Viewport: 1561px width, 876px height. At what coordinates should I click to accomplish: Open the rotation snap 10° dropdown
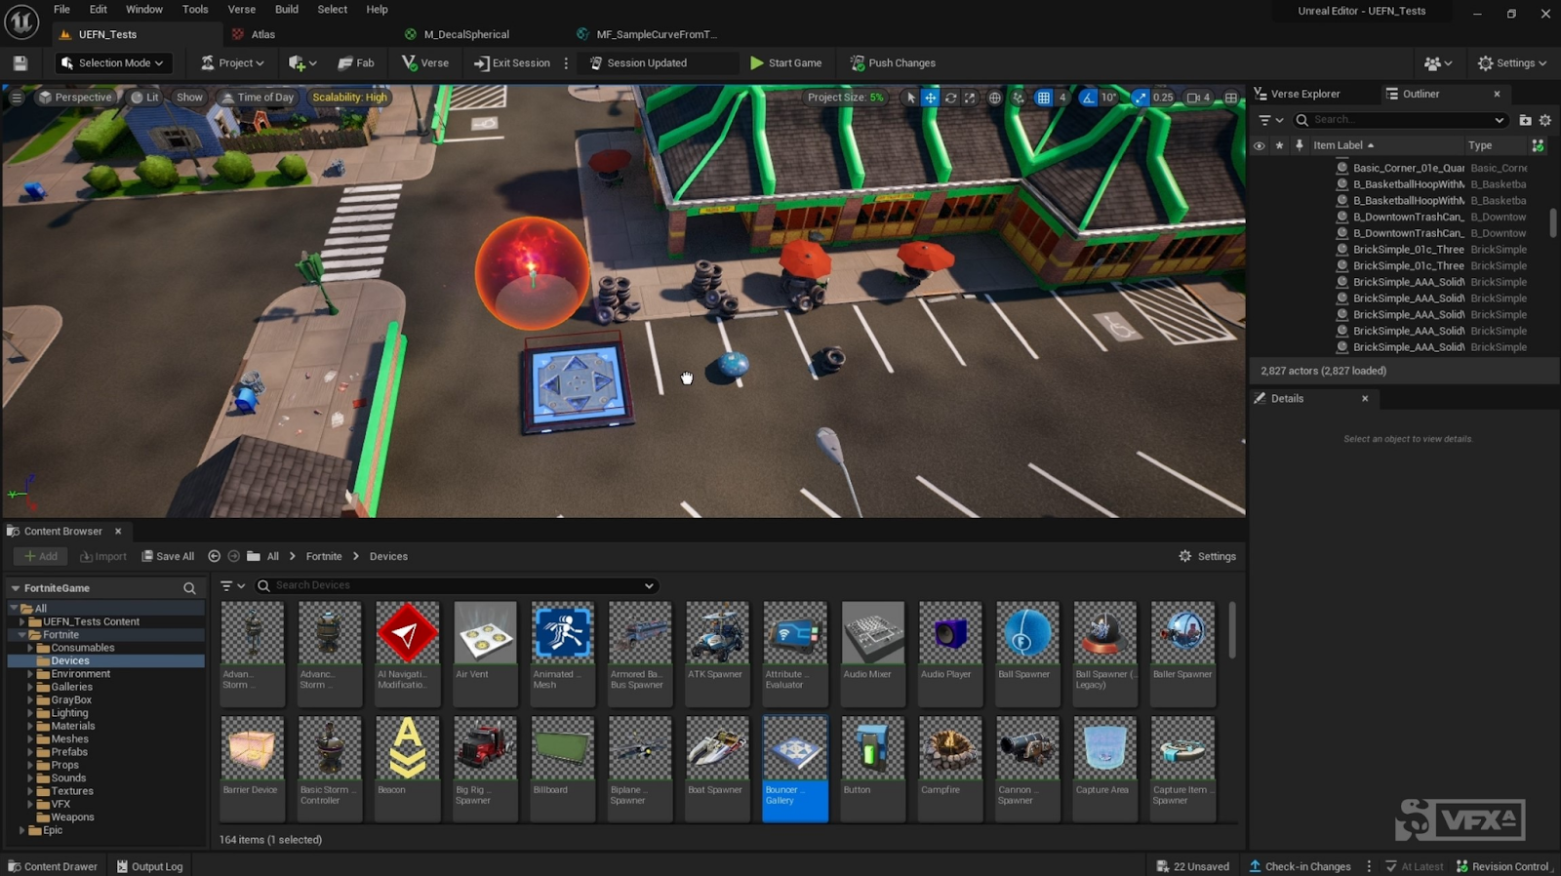(x=1108, y=98)
